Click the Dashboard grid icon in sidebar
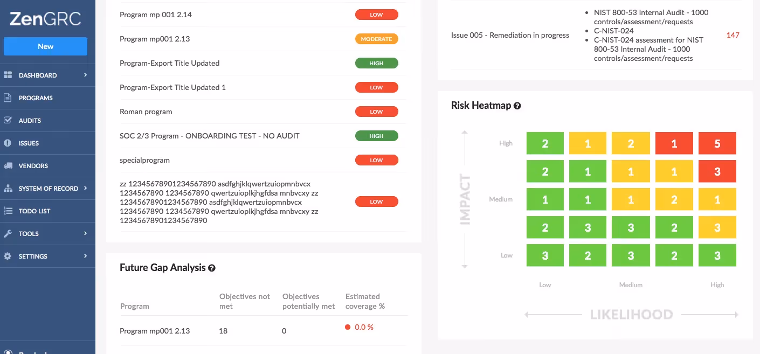The width and height of the screenshot is (760, 354). (8, 75)
